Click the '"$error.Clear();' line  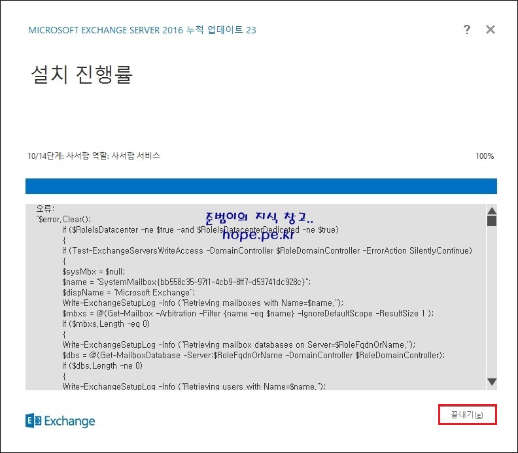pyautogui.click(x=63, y=219)
